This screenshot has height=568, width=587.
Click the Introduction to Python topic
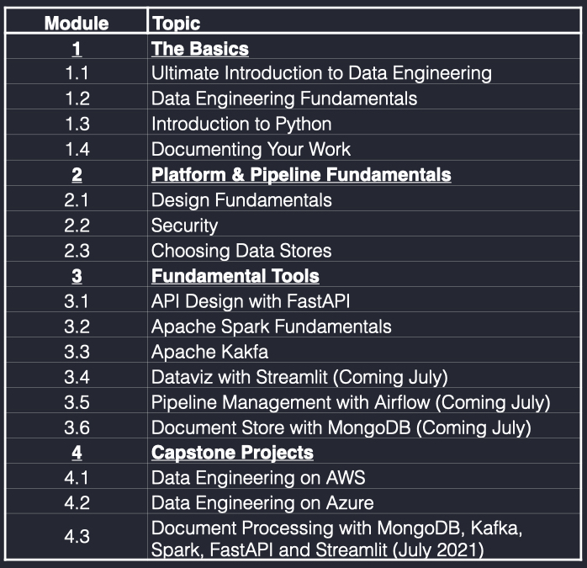[x=241, y=124]
